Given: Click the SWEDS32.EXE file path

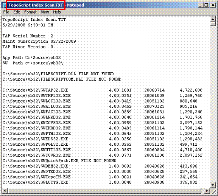Looking at the screenshot, I should point(35,139).
